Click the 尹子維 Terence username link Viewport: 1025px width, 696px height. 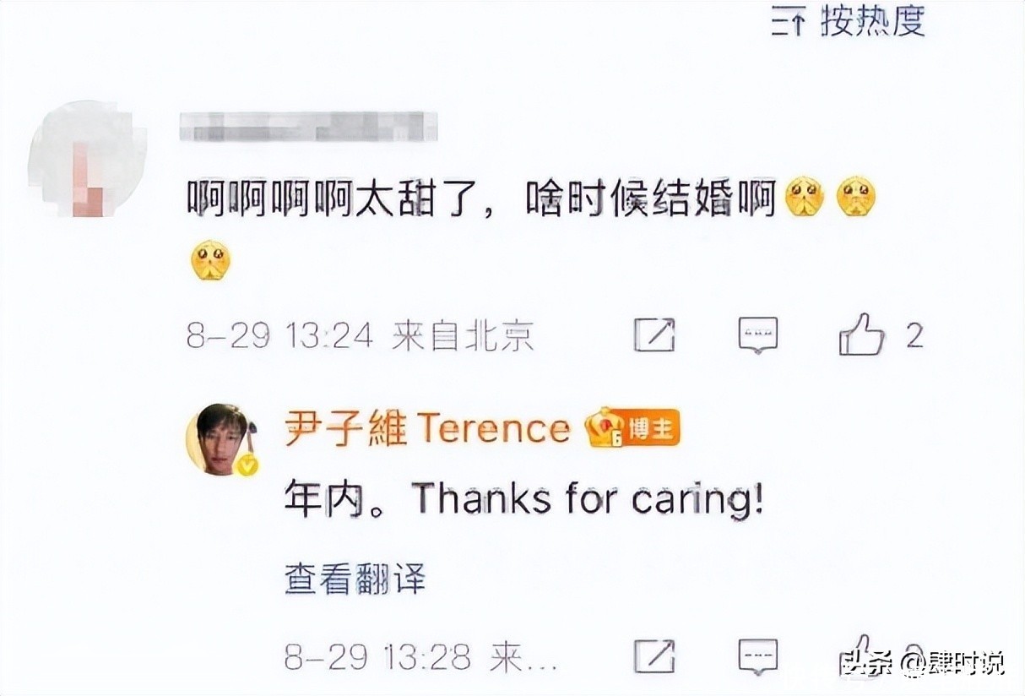[427, 429]
